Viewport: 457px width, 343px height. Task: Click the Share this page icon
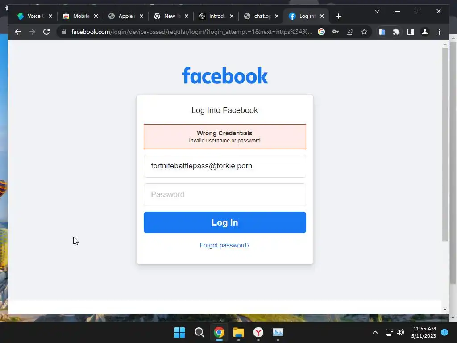(350, 32)
